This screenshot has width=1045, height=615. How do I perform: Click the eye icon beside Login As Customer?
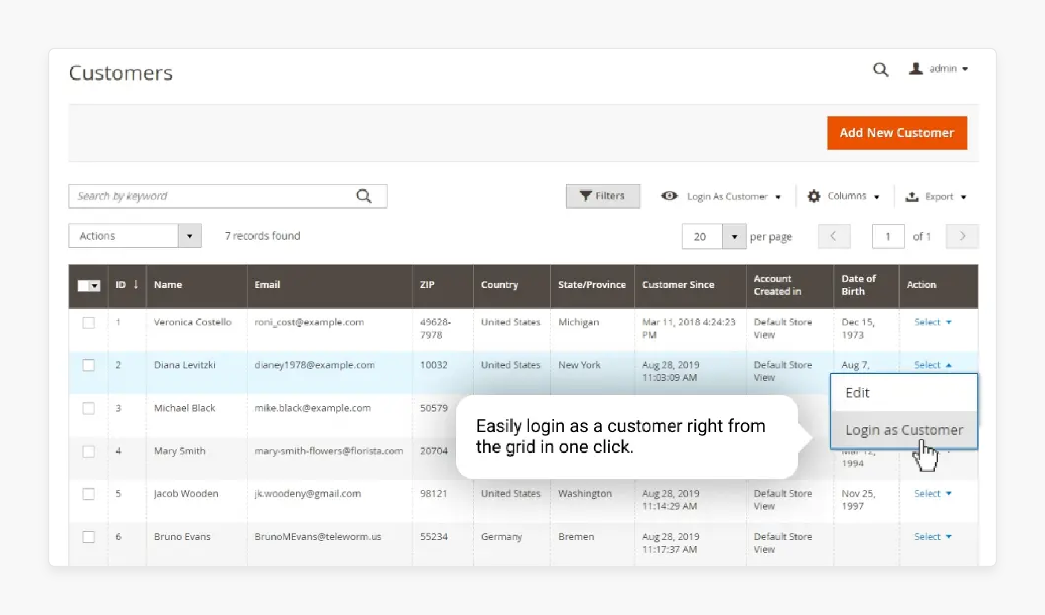coord(669,196)
